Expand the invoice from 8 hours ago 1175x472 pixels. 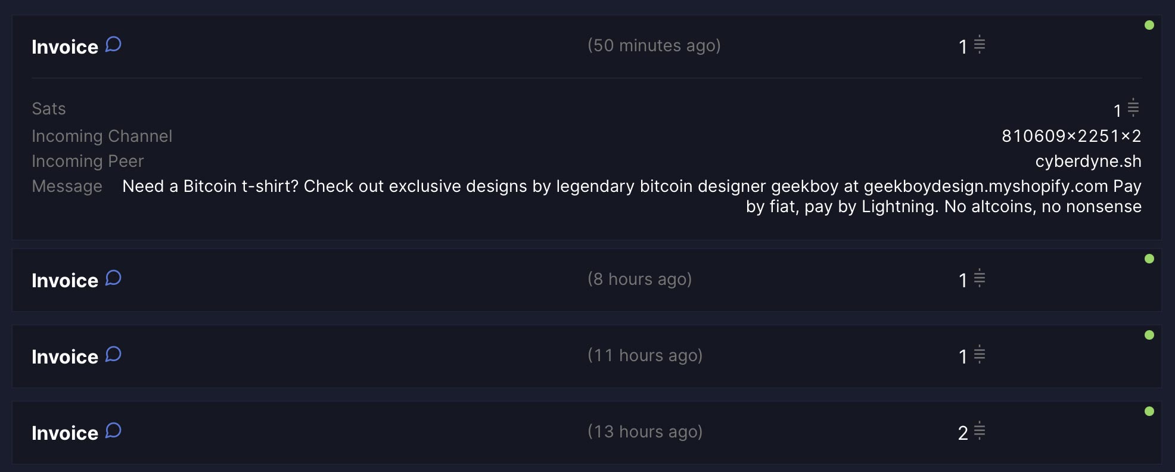(587, 280)
